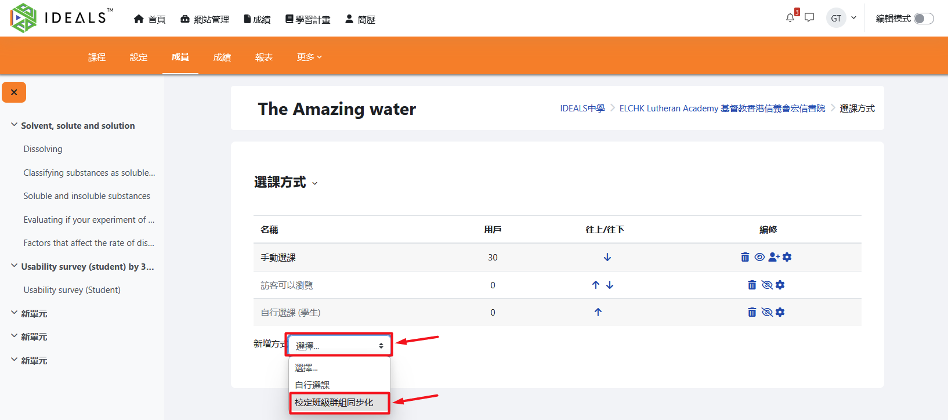Open IDEALS中學 breadcrumb link
This screenshot has width=948, height=420.
582,108
